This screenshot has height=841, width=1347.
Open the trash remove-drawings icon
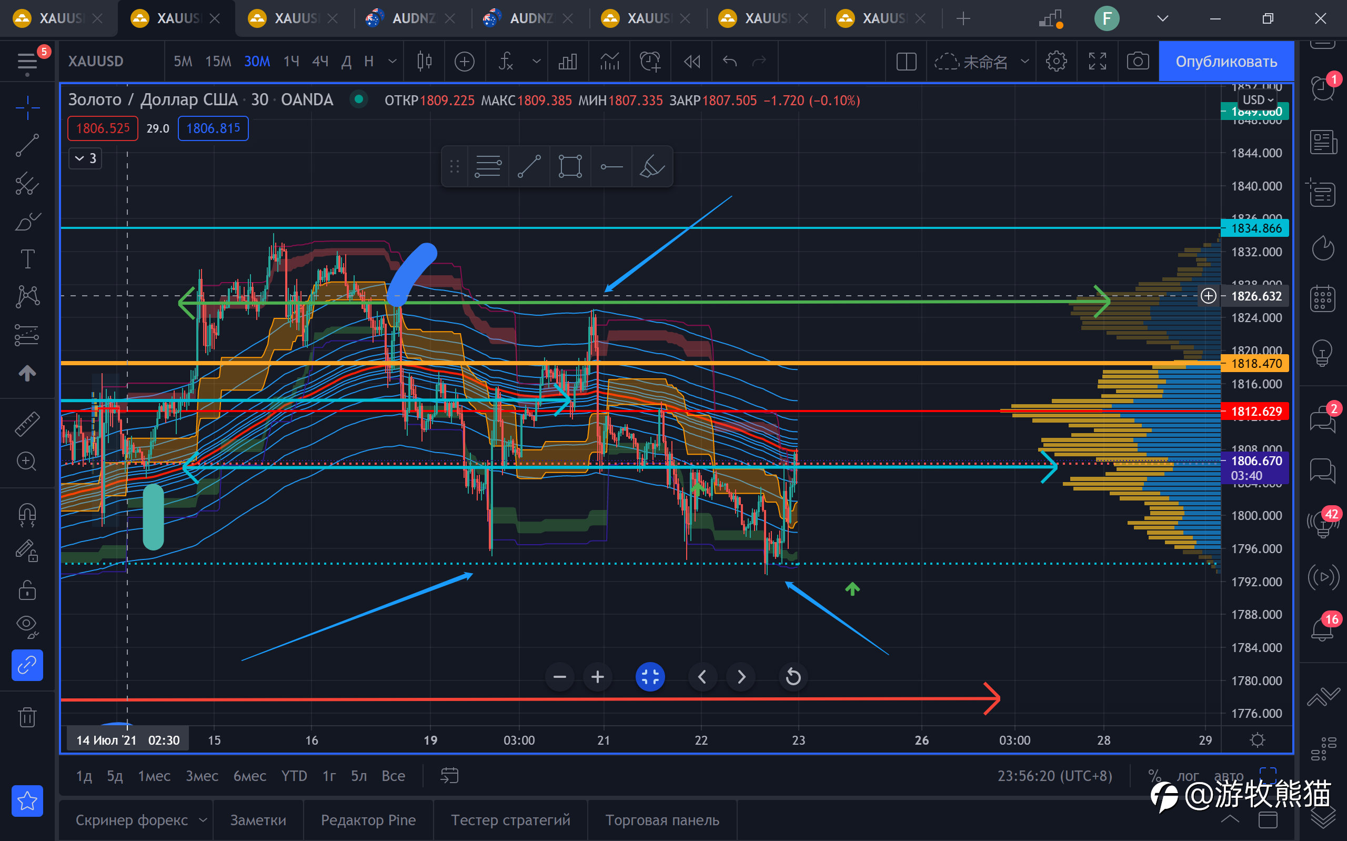point(27,717)
